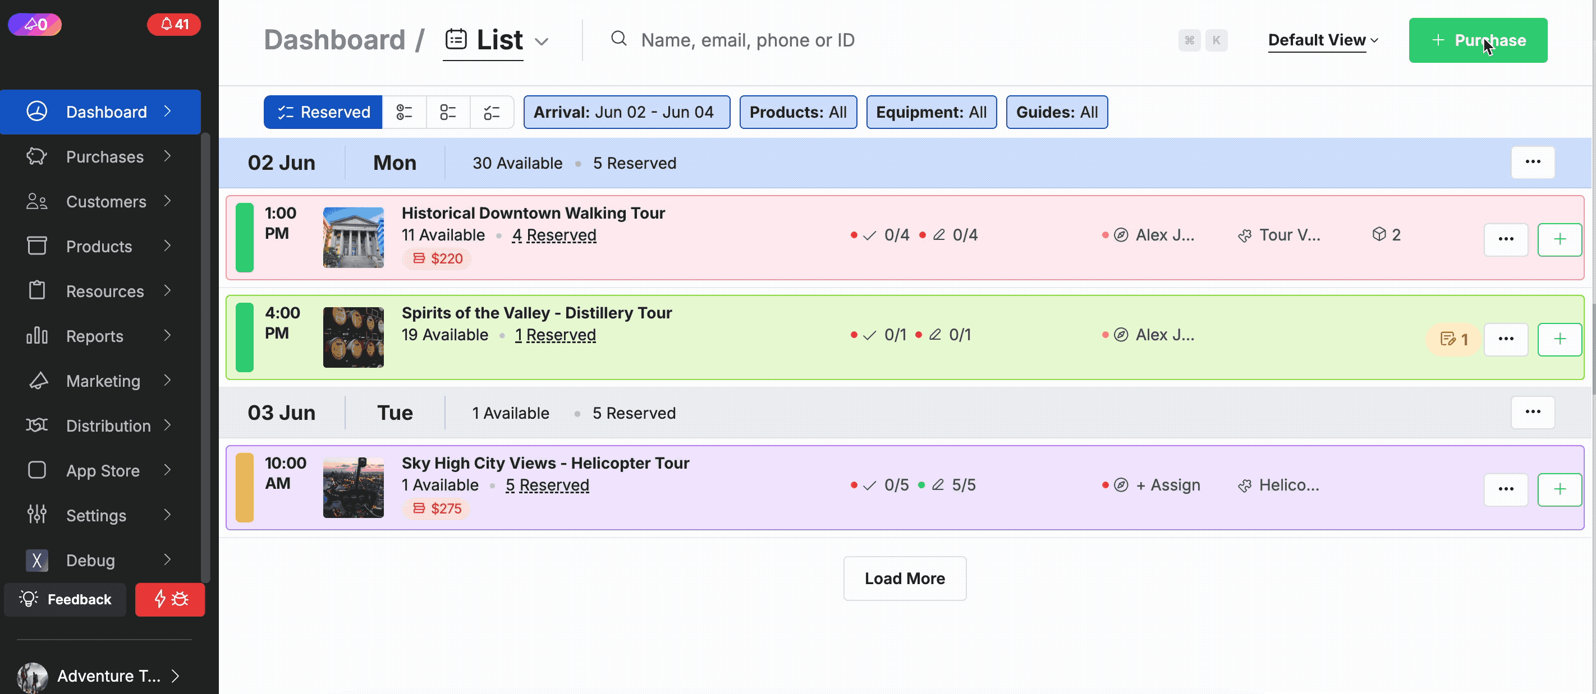Image resolution: width=1596 pixels, height=694 pixels.
Task: Activate the Reserved view toggle
Action: click(x=323, y=112)
